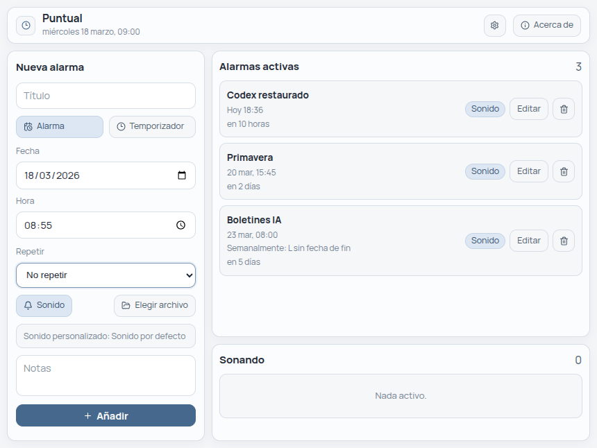Delete the Primavera alarm via trash icon
This screenshot has height=448, width=597.
click(x=563, y=171)
